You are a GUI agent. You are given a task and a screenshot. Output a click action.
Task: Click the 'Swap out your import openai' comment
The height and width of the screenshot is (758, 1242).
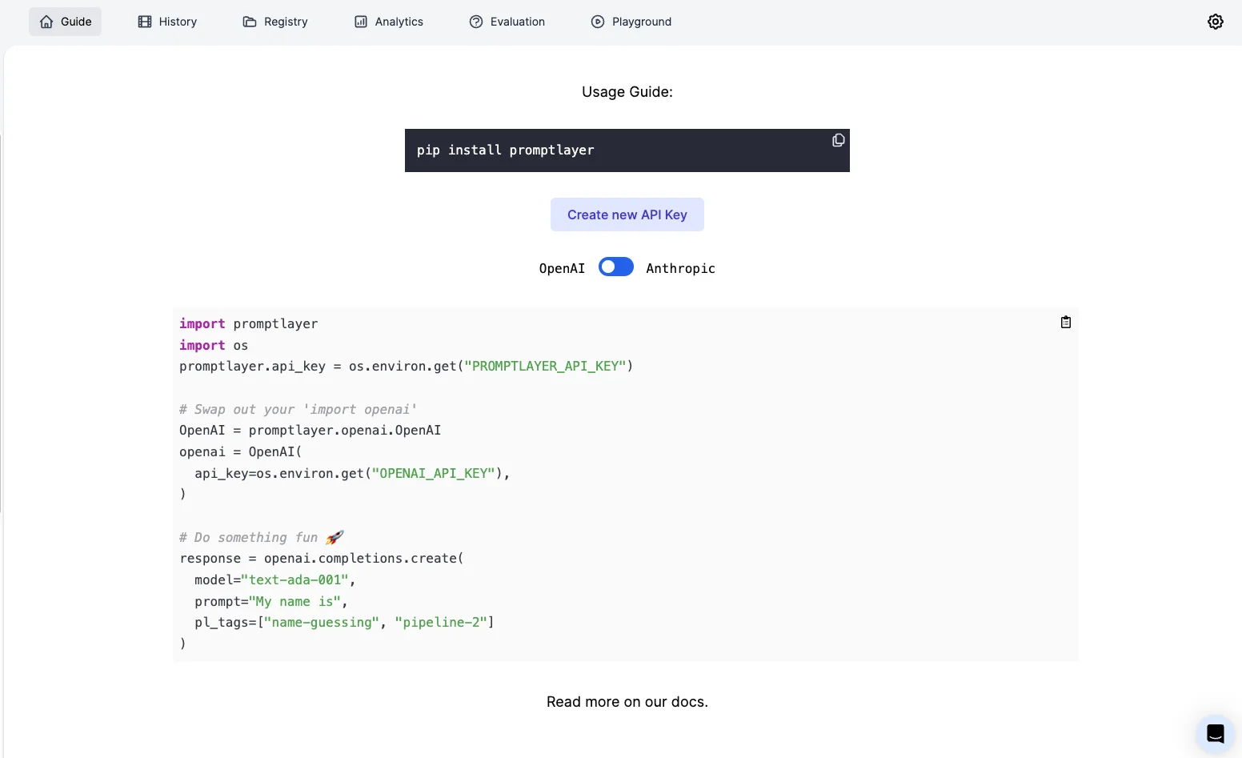298,410
